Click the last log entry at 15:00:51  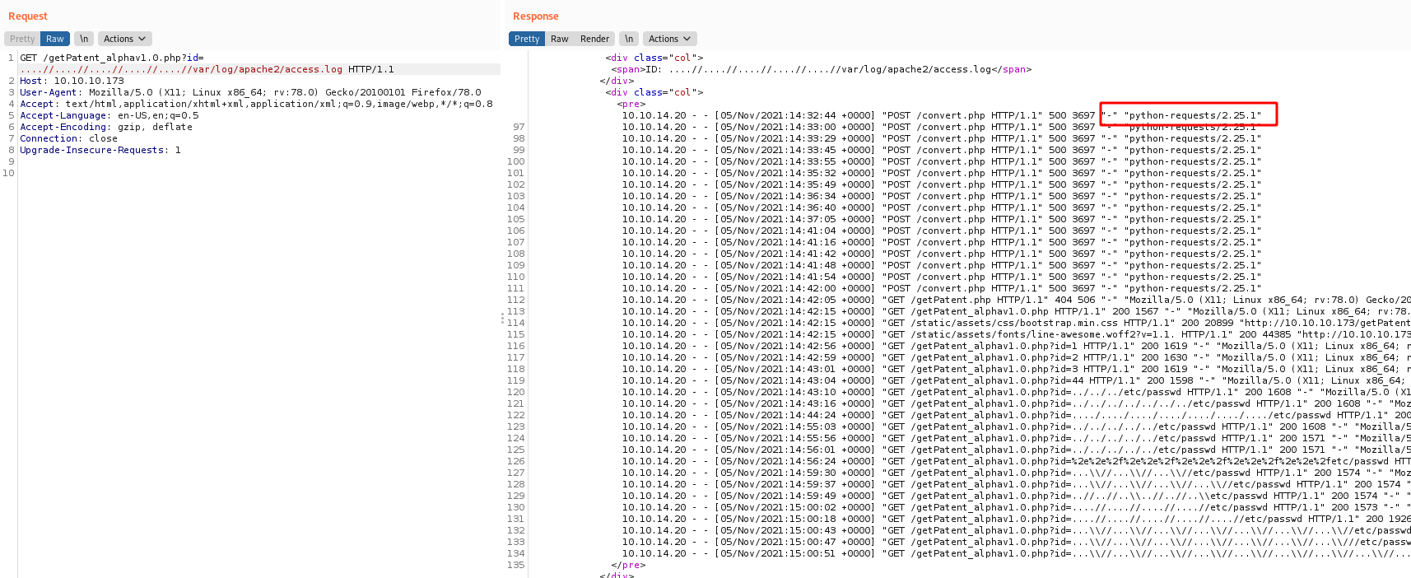1017,553
